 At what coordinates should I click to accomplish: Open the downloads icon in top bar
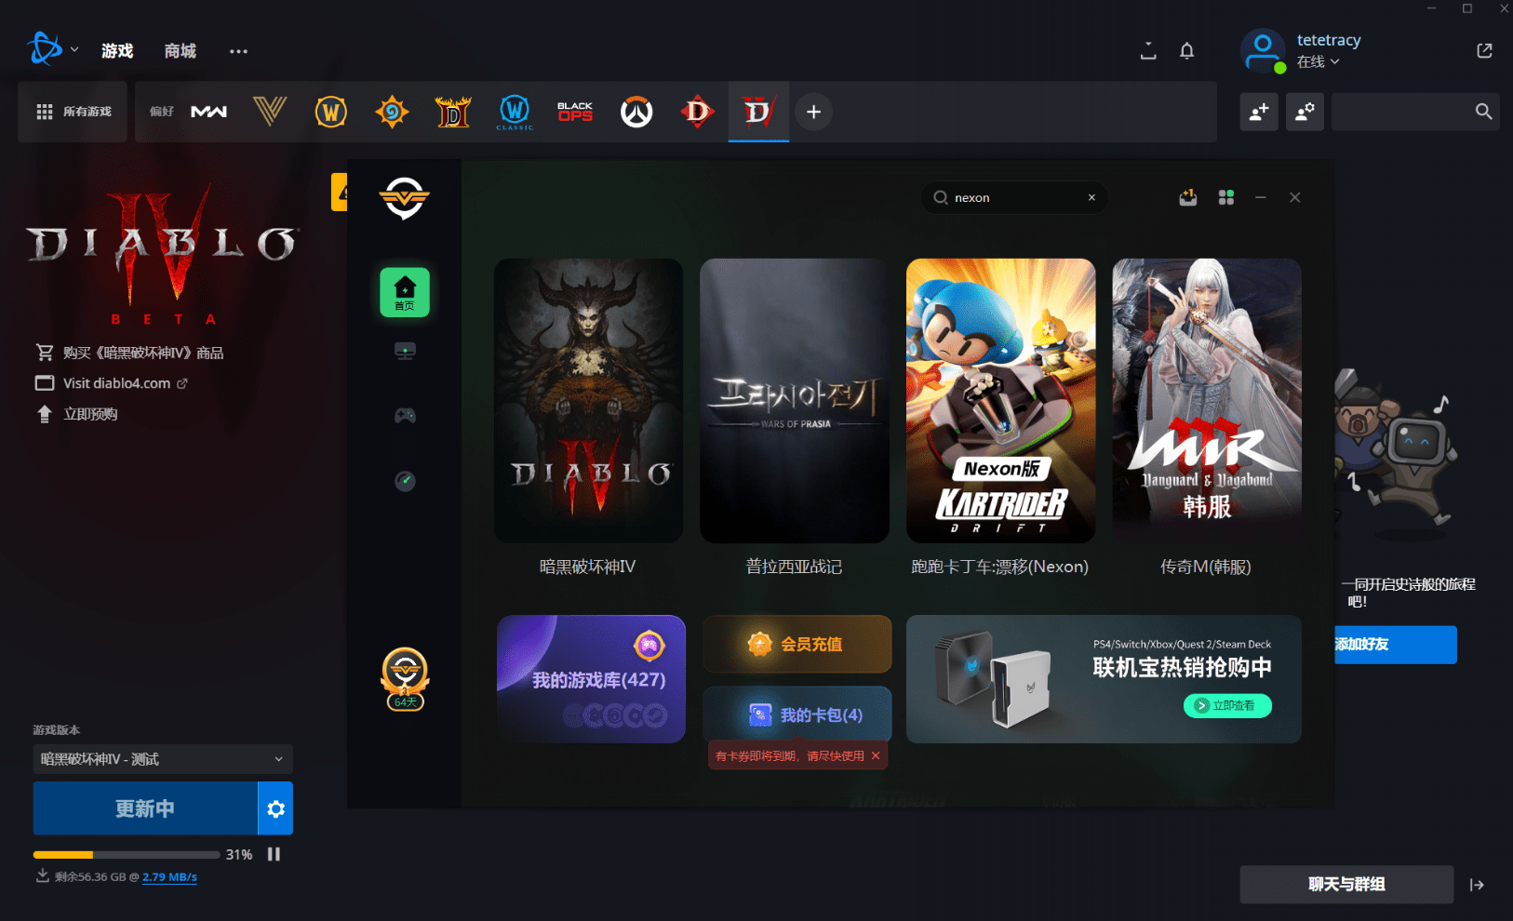[1148, 51]
